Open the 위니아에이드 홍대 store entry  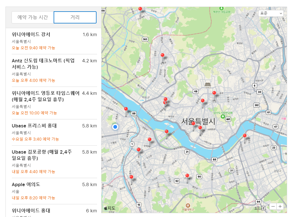[x=54, y=211]
